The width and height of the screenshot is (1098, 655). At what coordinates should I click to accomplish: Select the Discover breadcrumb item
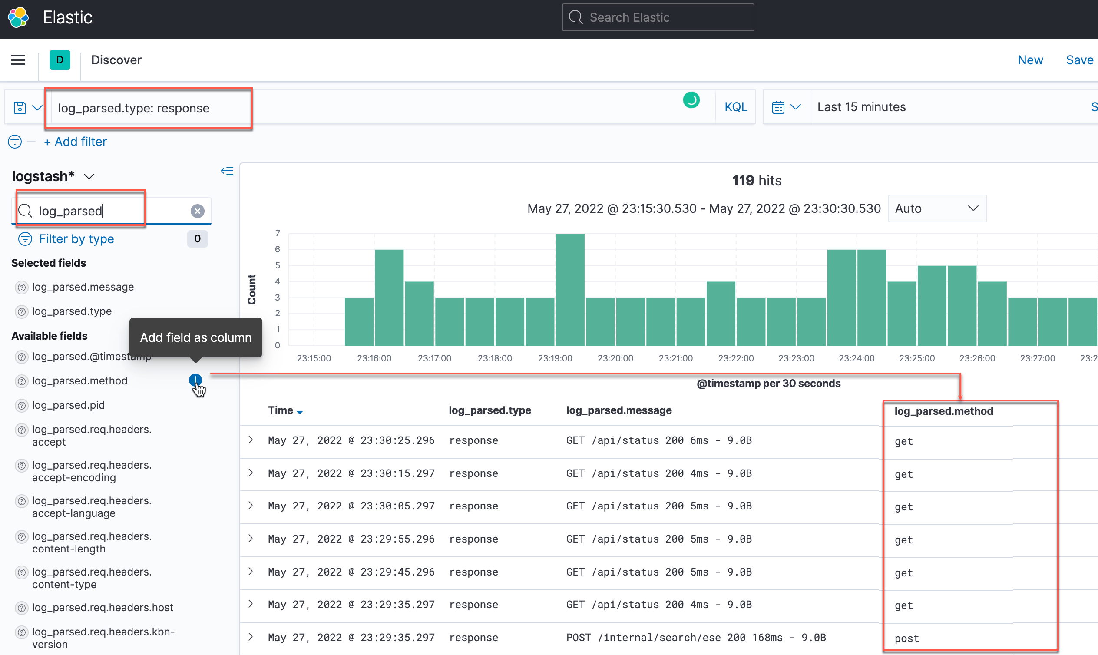coord(116,60)
